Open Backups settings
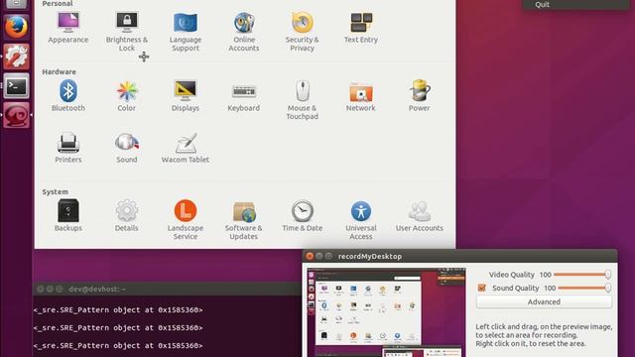The width and height of the screenshot is (635, 357). [68, 215]
